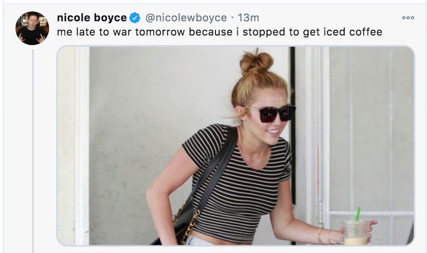Open the attached photo in the tweet

point(235,146)
